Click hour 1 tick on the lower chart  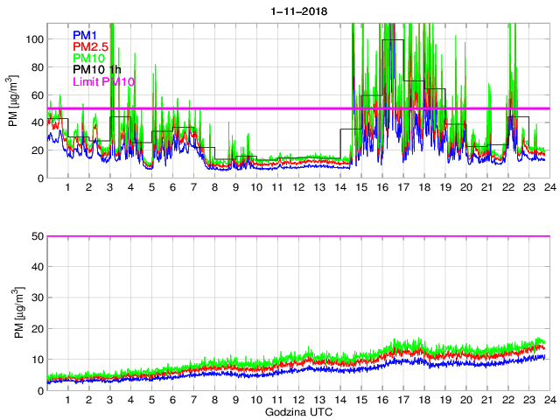(68, 400)
